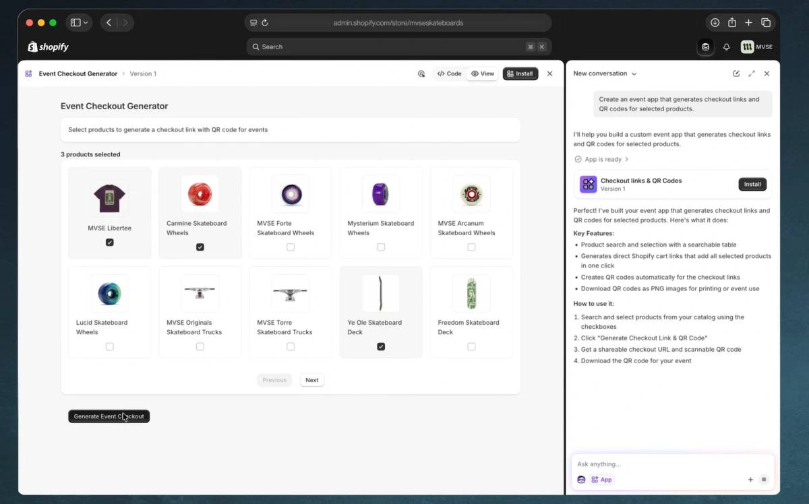Add attachment with plus icon in chat

click(x=750, y=480)
